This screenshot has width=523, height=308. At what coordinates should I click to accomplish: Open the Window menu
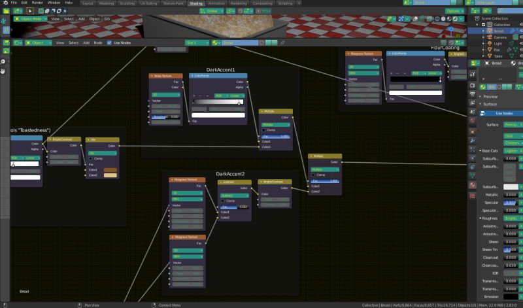pos(54,3)
